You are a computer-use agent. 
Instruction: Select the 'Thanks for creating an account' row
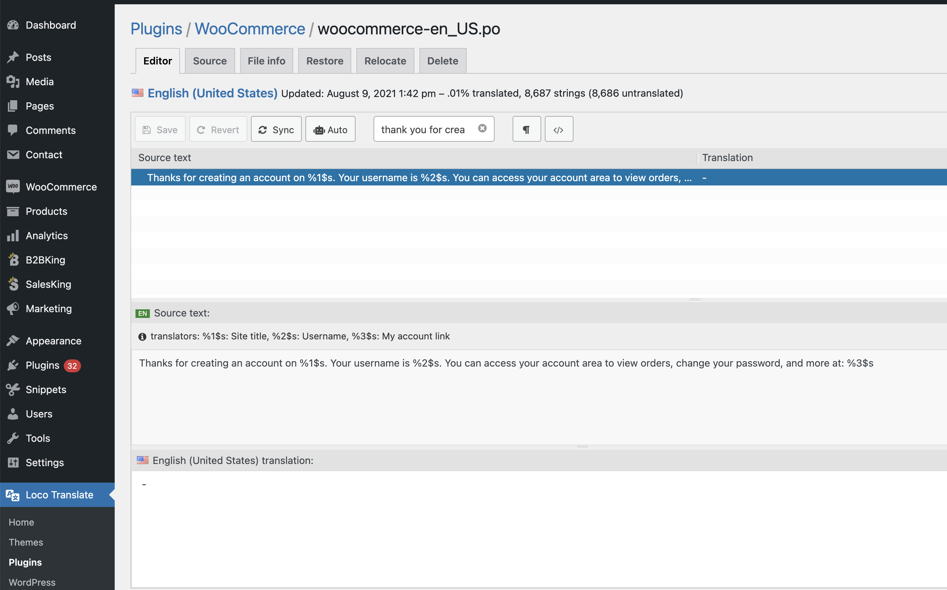(539, 178)
